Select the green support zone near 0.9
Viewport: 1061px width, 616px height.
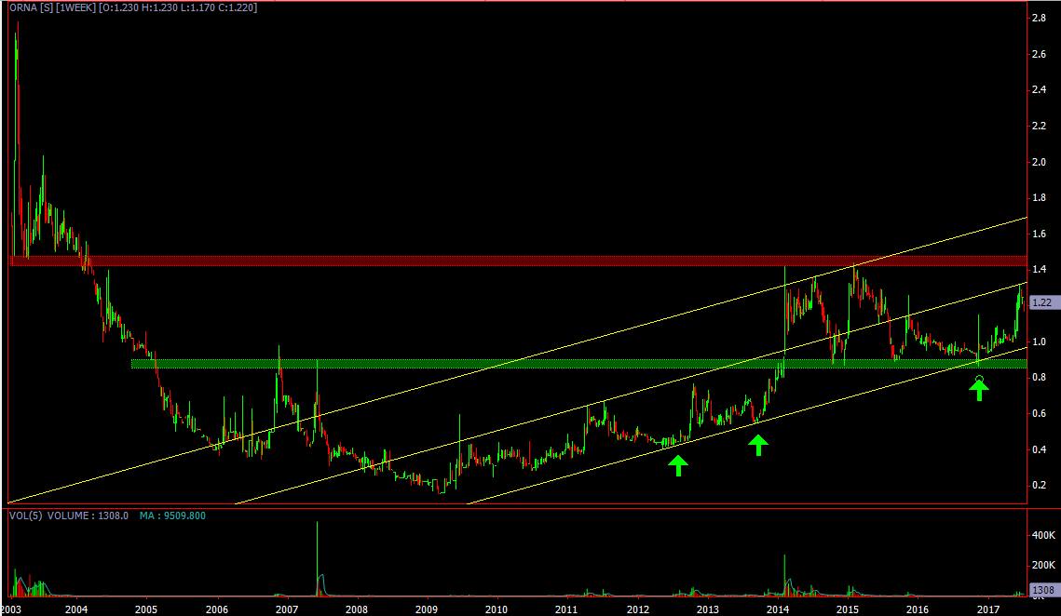click(x=579, y=364)
